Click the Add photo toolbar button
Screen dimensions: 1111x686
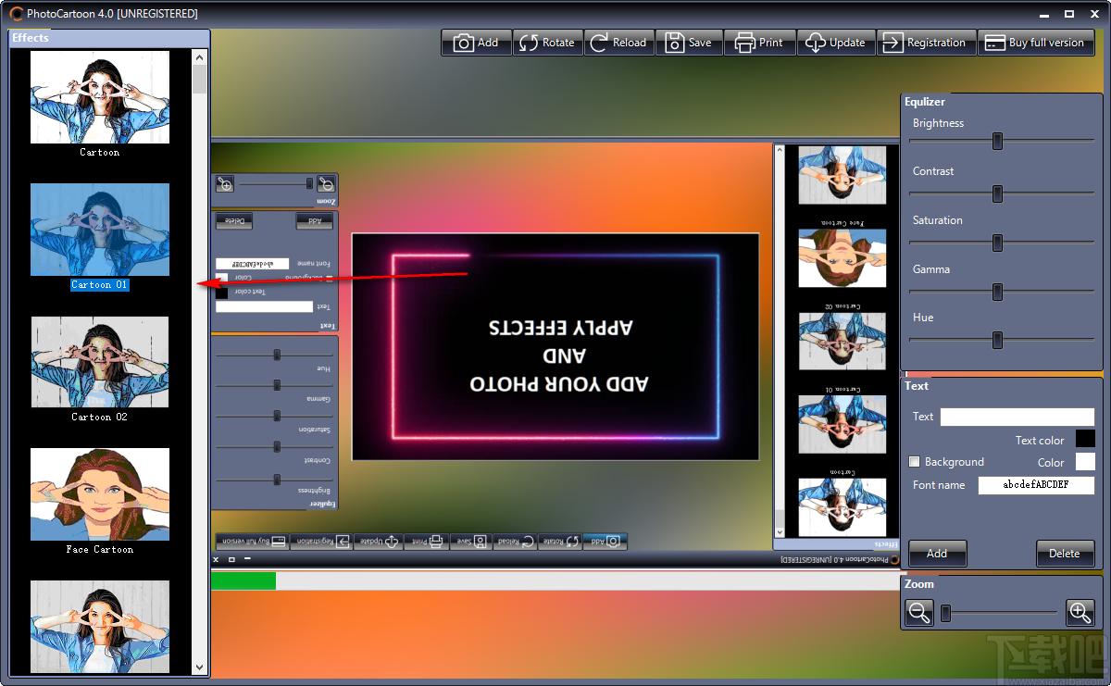pos(476,43)
